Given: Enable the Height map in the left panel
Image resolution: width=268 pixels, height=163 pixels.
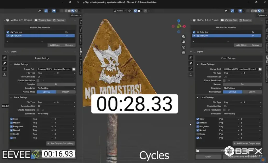Looking at the screenshot, I should [11, 134].
